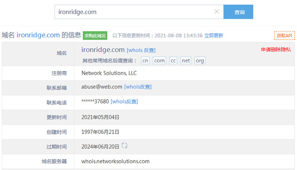This screenshot has width=297, height=170.
Task: Select the cn domain suffix
Action: (x=145, y=60)
